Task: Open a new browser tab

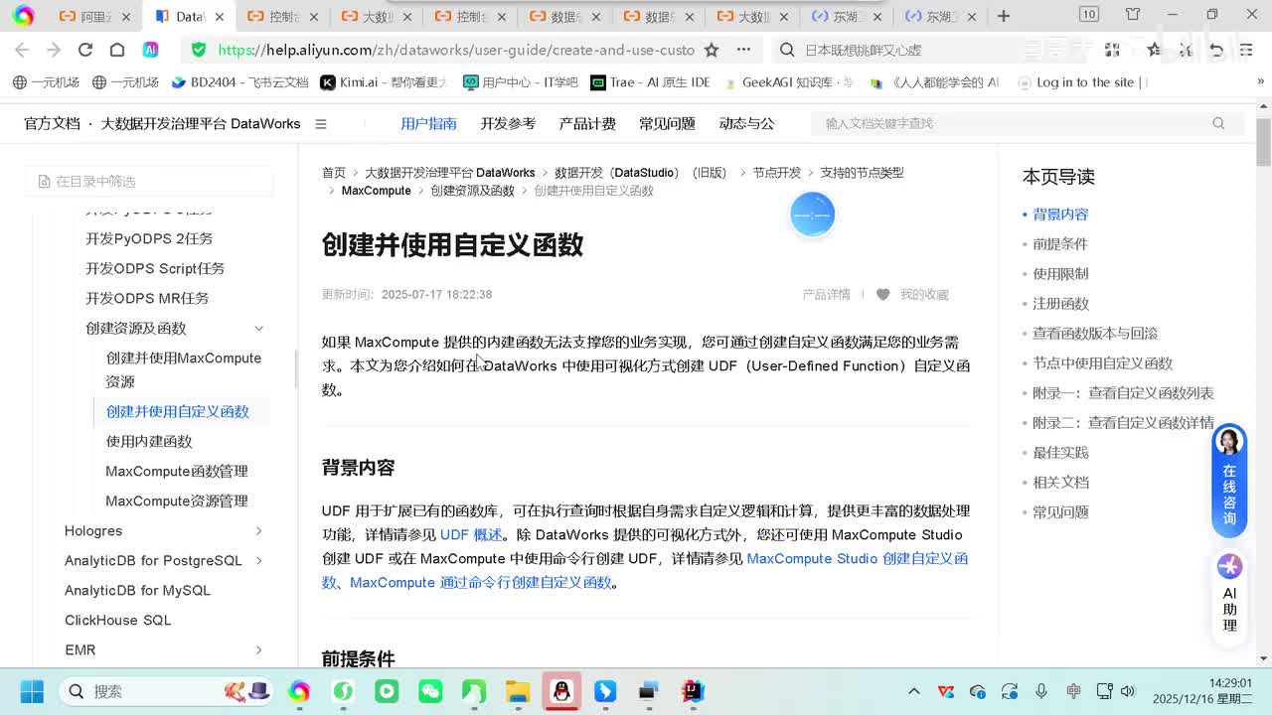Action: point(1004,16)
